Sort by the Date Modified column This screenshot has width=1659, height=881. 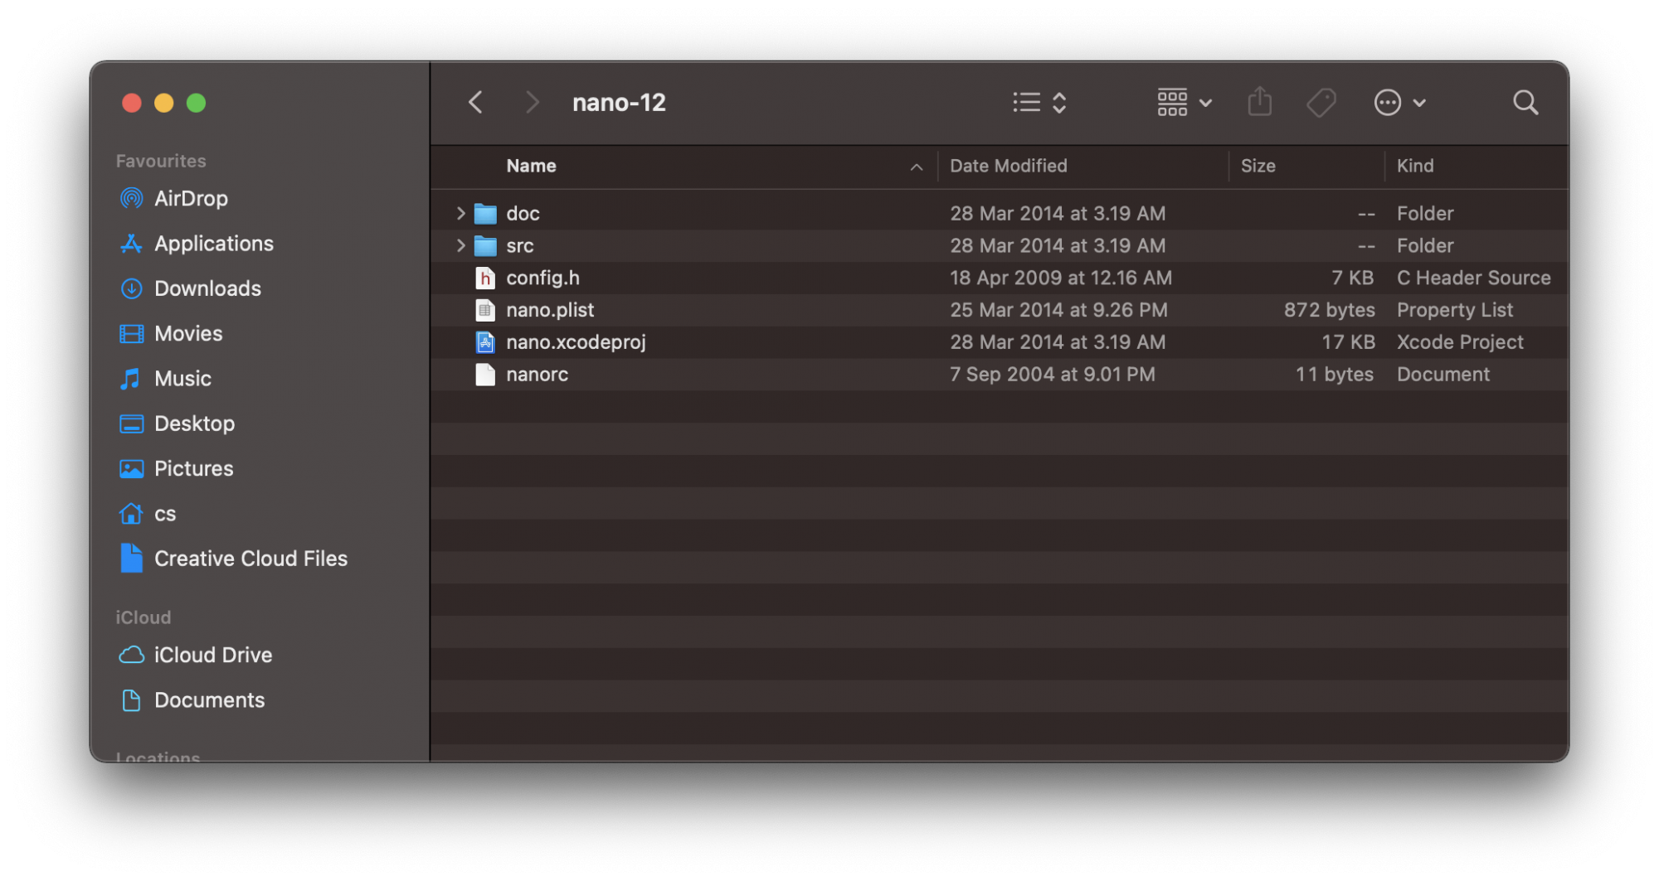click(1009, 166)
